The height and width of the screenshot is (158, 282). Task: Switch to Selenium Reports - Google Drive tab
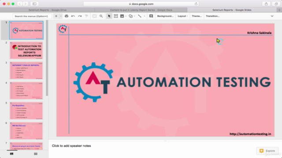point(48,10)
